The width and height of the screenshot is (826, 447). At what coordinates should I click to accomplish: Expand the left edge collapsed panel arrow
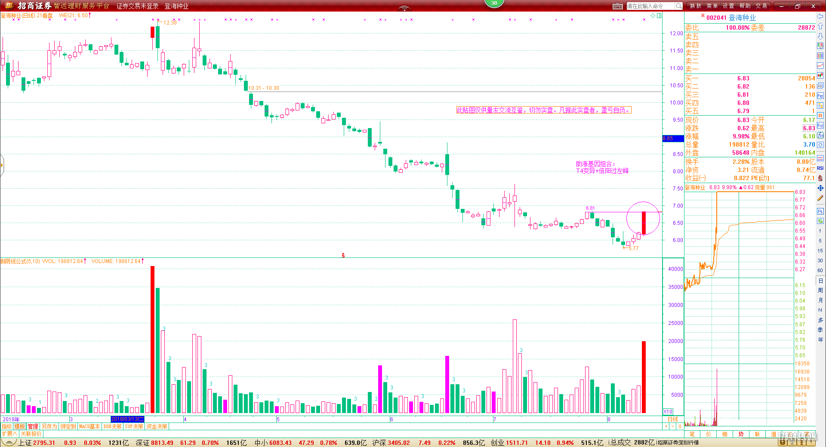2,165
